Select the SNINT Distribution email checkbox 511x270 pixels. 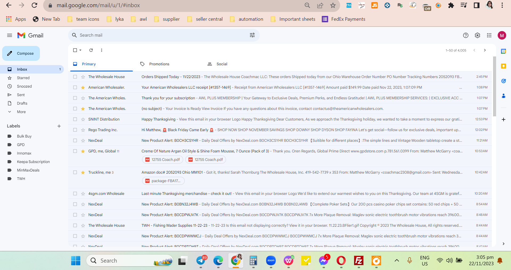(75, 119)
